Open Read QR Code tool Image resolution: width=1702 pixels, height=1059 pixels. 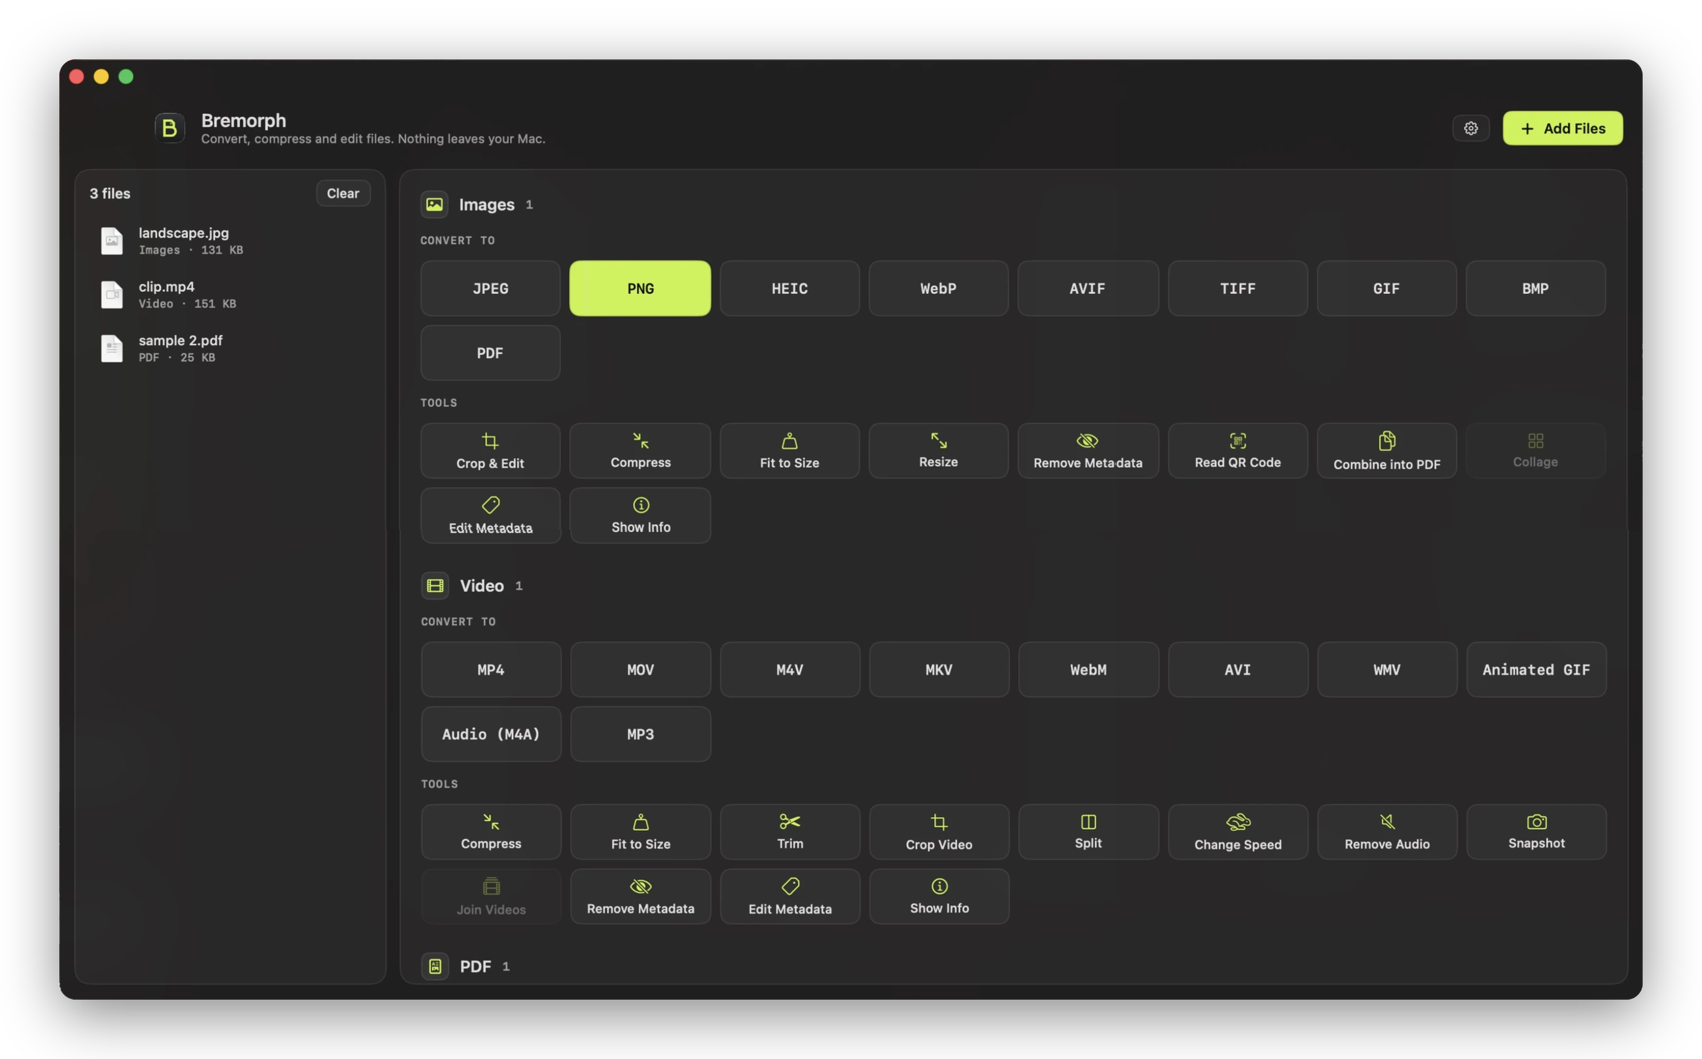point(1237,450)
